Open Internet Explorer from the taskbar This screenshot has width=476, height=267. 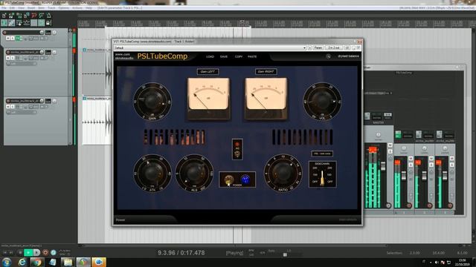point(22,262)
